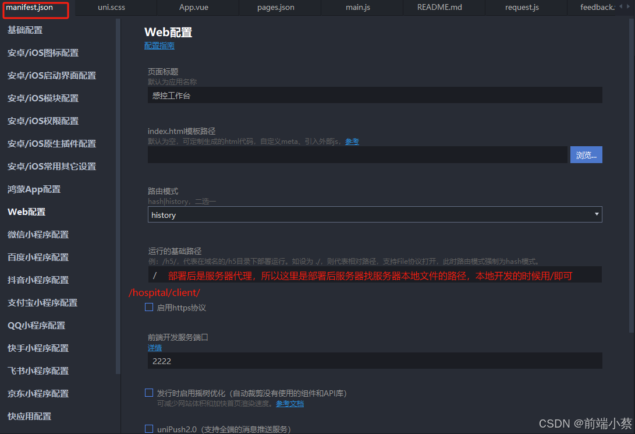
Task: Click the 浏览 browse button
Action: [x=586, y=154]
